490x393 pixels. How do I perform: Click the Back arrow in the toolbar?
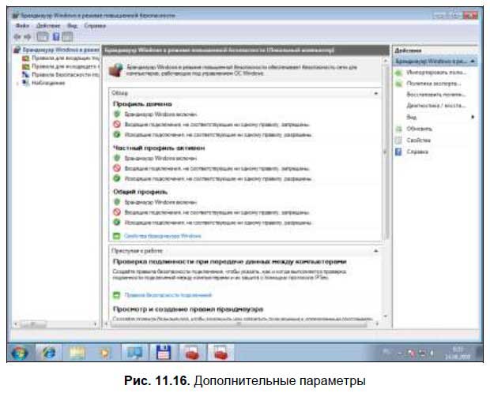coord(17,37)
